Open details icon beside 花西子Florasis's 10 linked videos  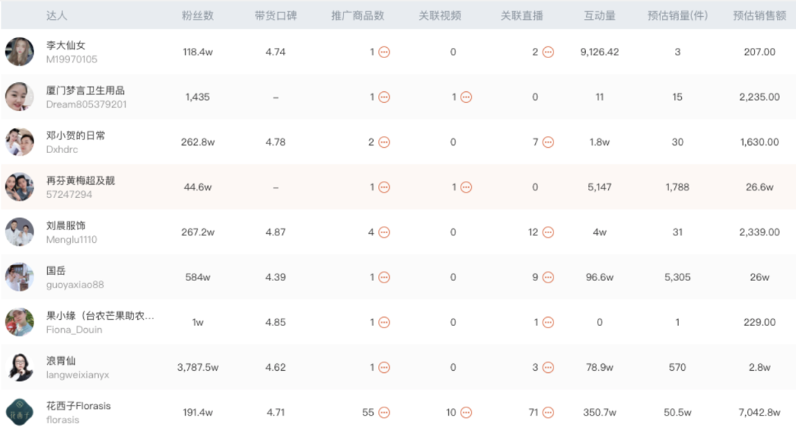(466, 413)
